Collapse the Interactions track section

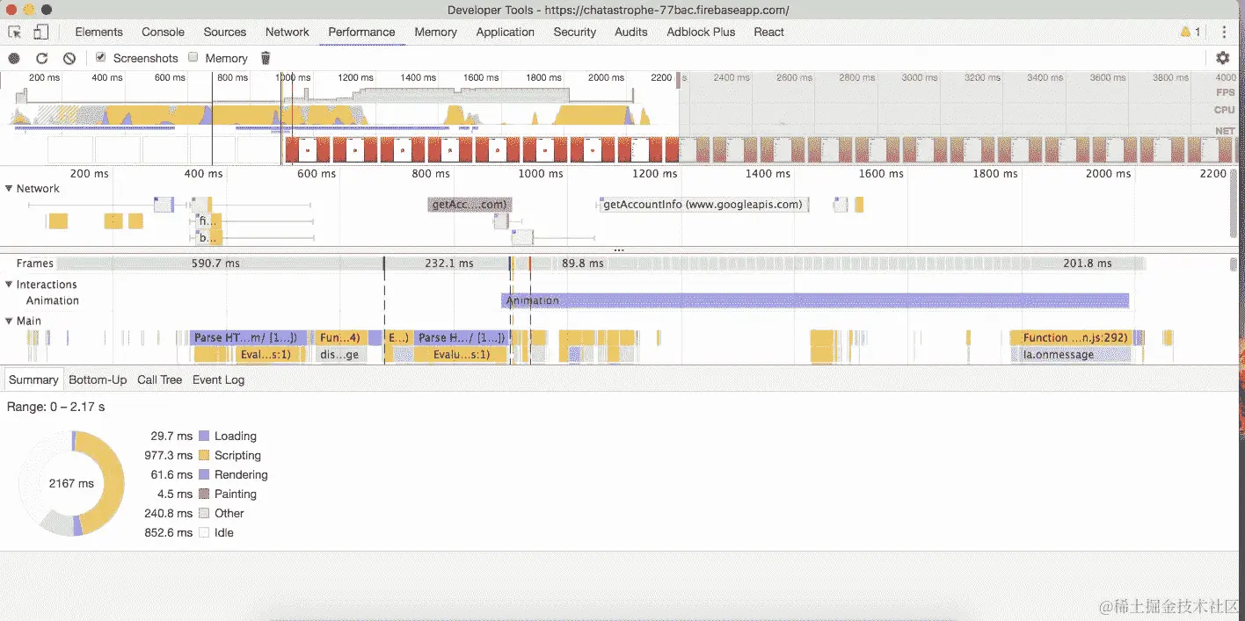9,285
